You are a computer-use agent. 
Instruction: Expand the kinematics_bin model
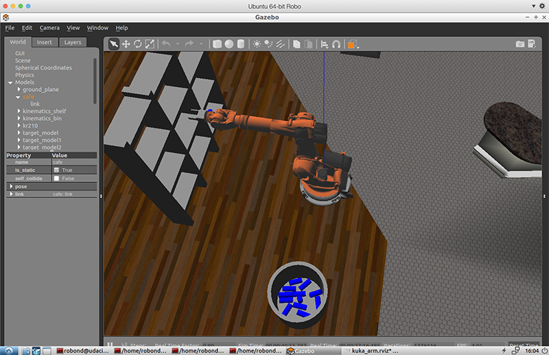(19, 119)
